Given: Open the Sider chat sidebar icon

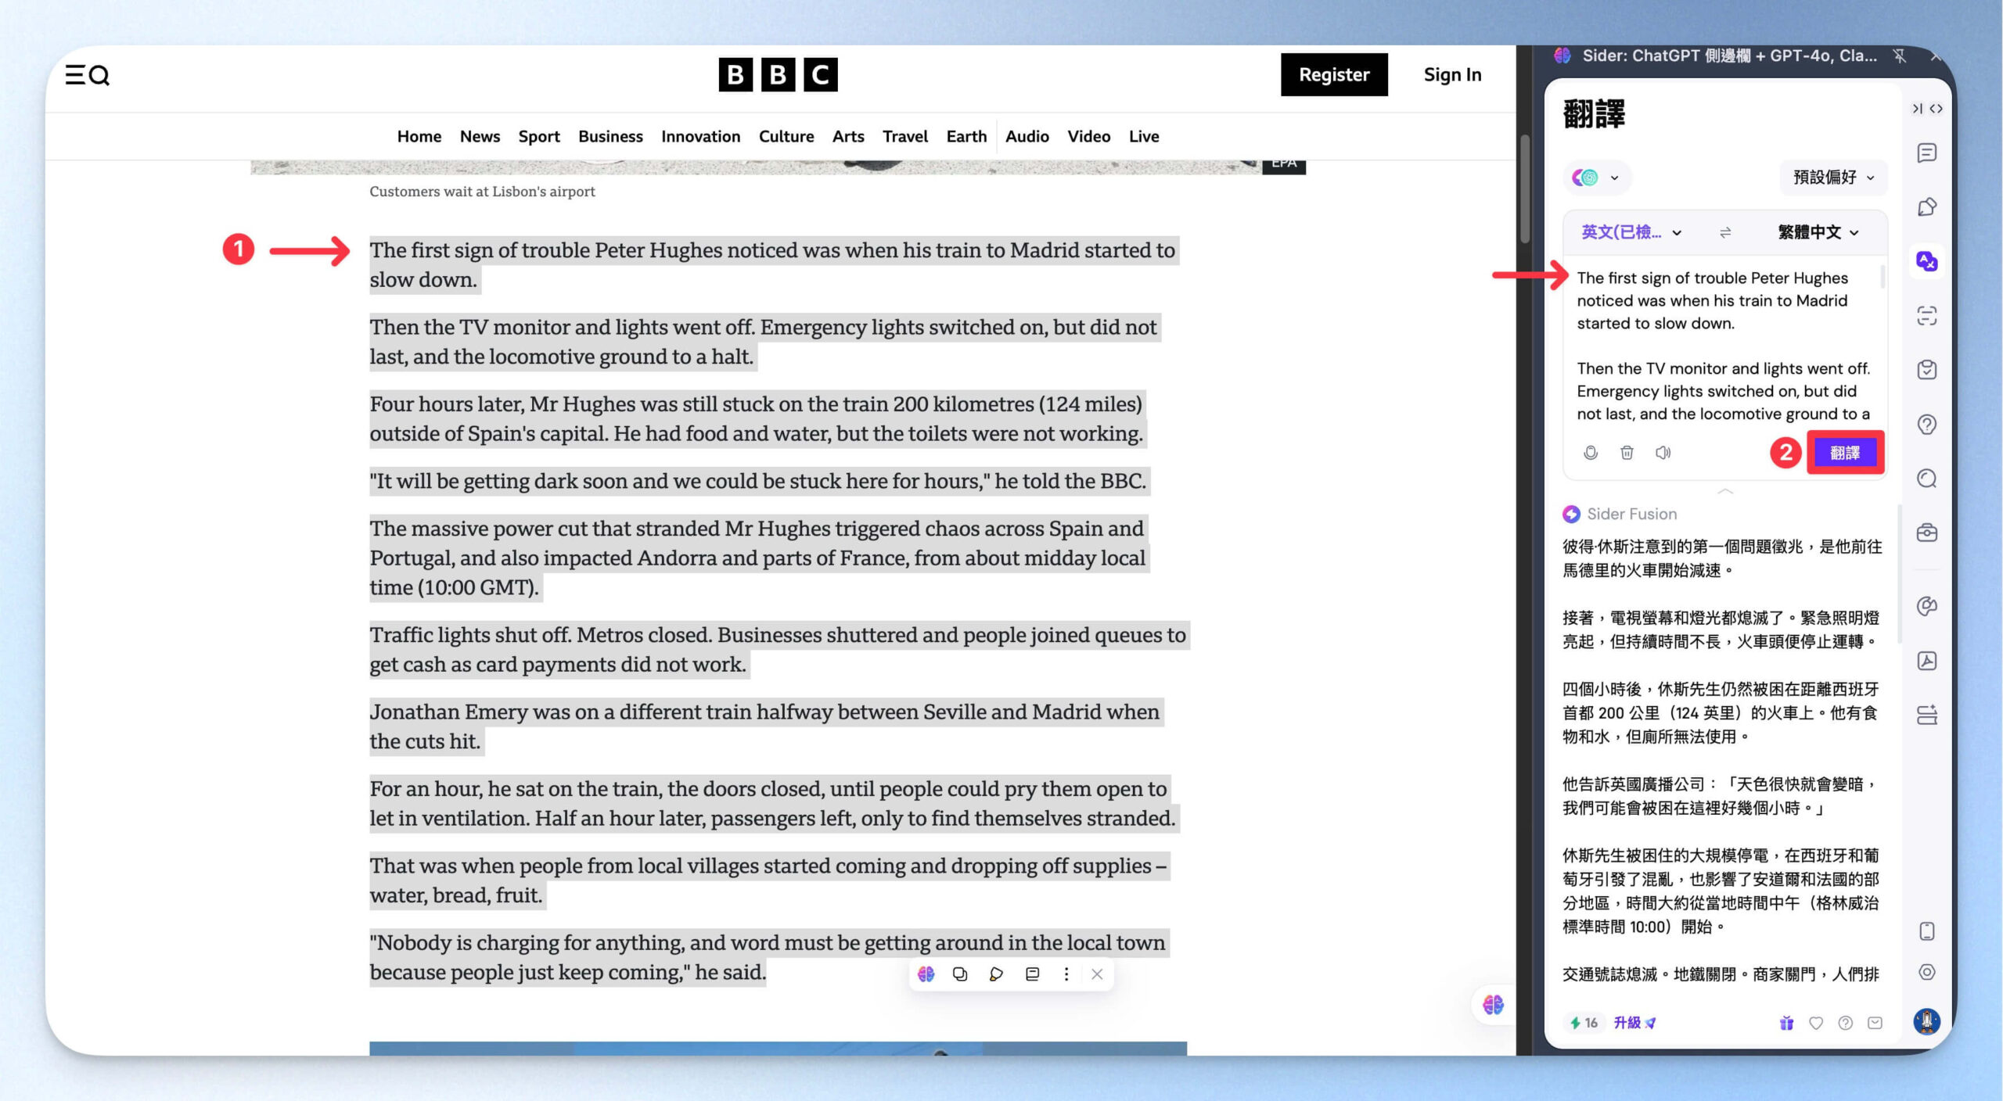Looking at the screenshot, I should pos(1926,153).
